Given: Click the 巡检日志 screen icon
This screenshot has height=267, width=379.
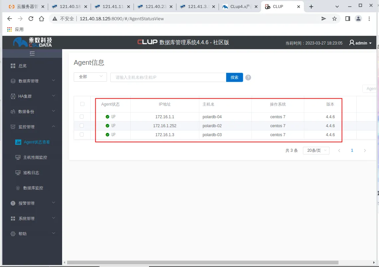Looking at the screenshot, I should [x=18, y=173].
